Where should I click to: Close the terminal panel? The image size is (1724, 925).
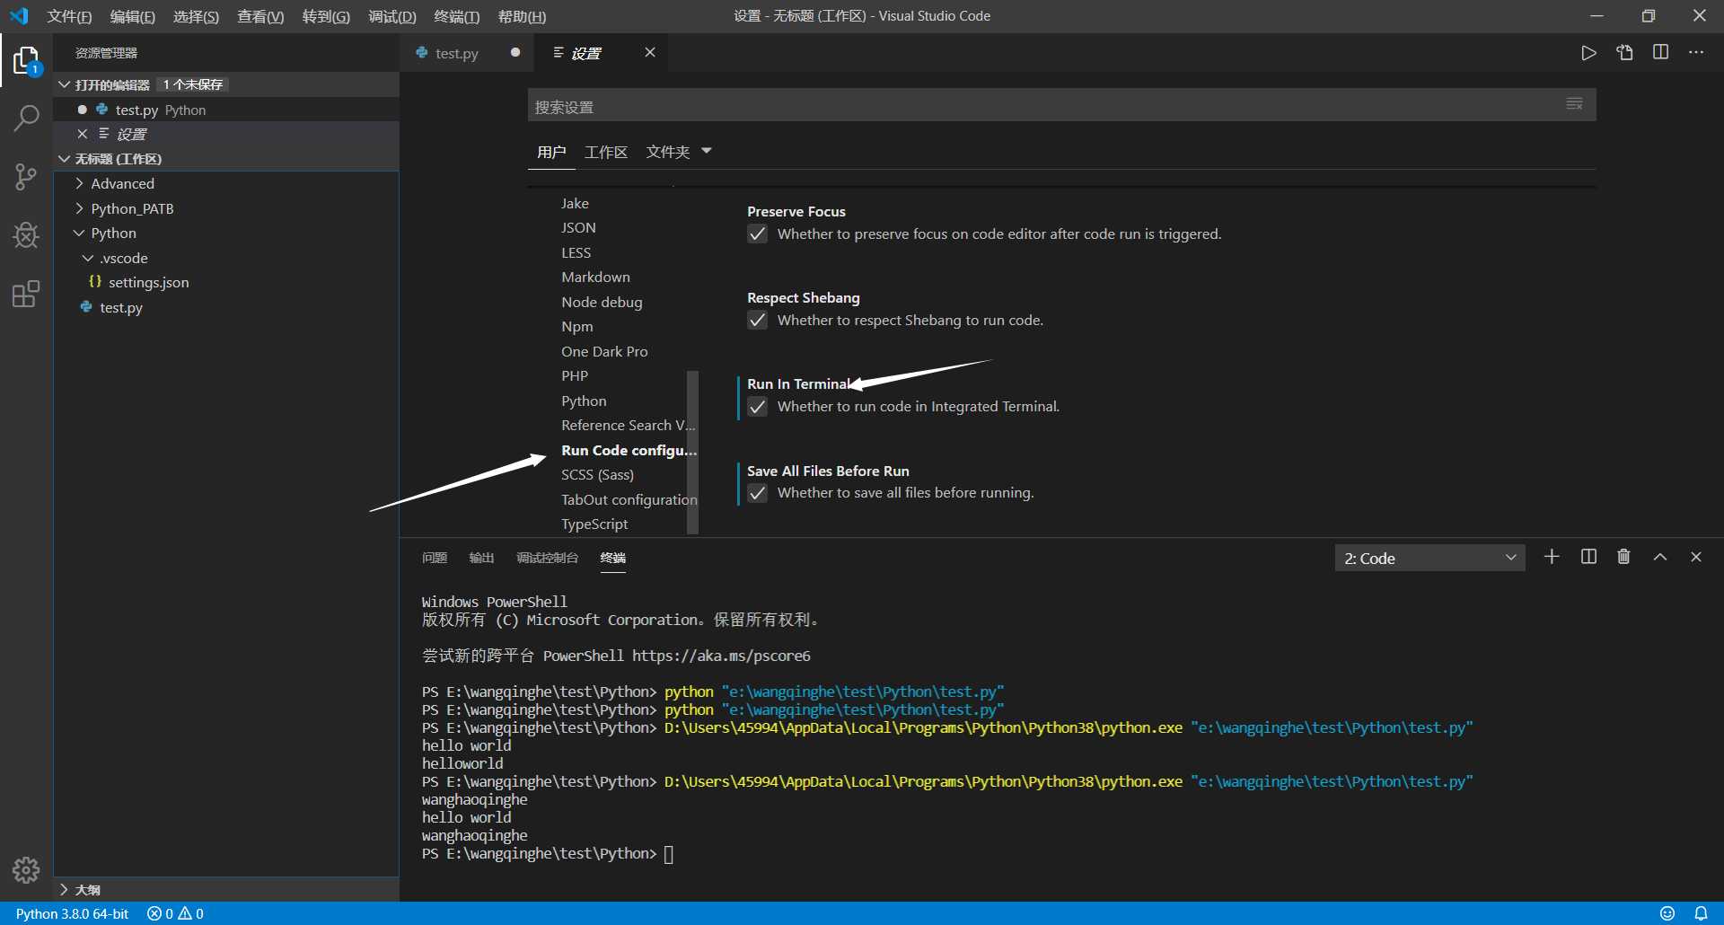pyautogui.click(x=1696, y=557)
